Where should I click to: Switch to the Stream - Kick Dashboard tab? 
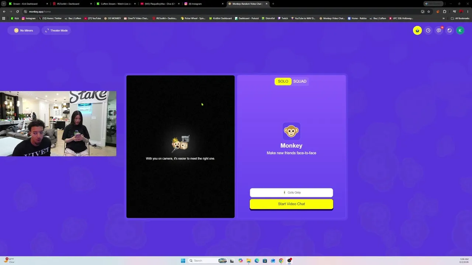pyautogui.click(x=28, y=4)
